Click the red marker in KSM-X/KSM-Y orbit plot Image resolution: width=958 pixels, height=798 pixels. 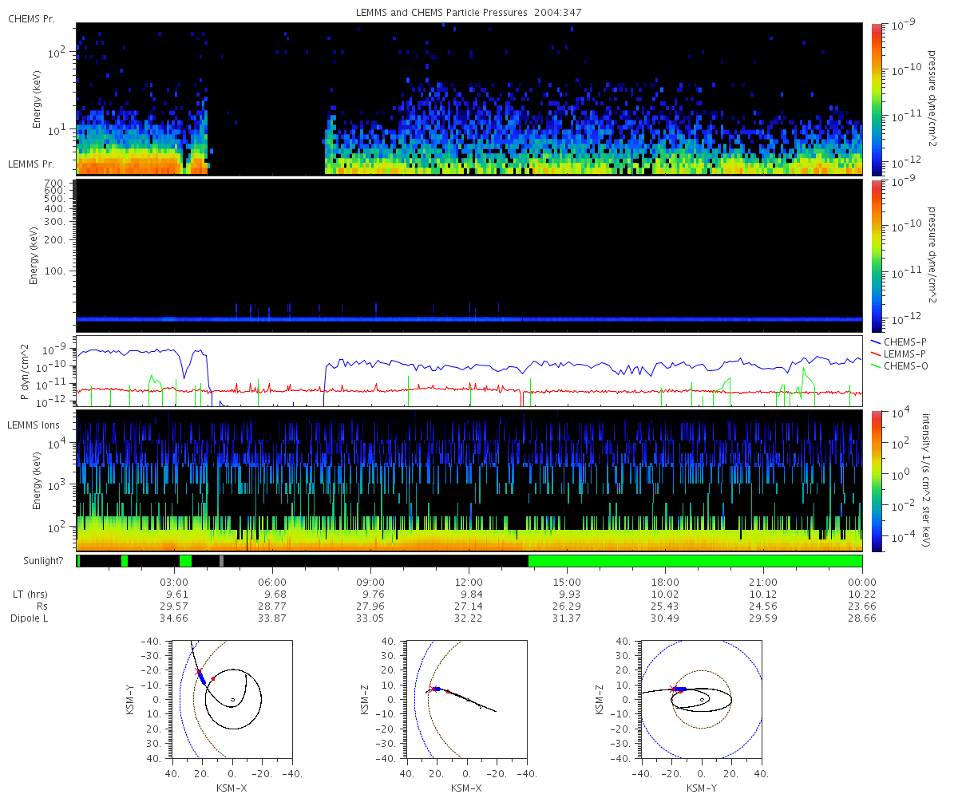click(x=213, y=678)
